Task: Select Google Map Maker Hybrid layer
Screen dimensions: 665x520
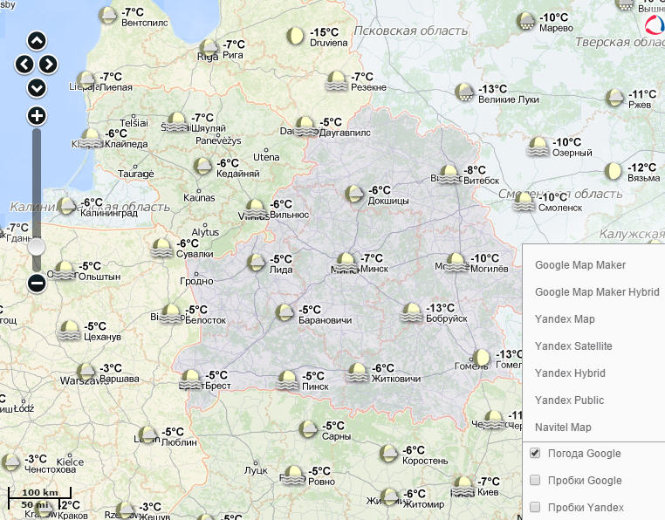Action: tap(596, 292)
